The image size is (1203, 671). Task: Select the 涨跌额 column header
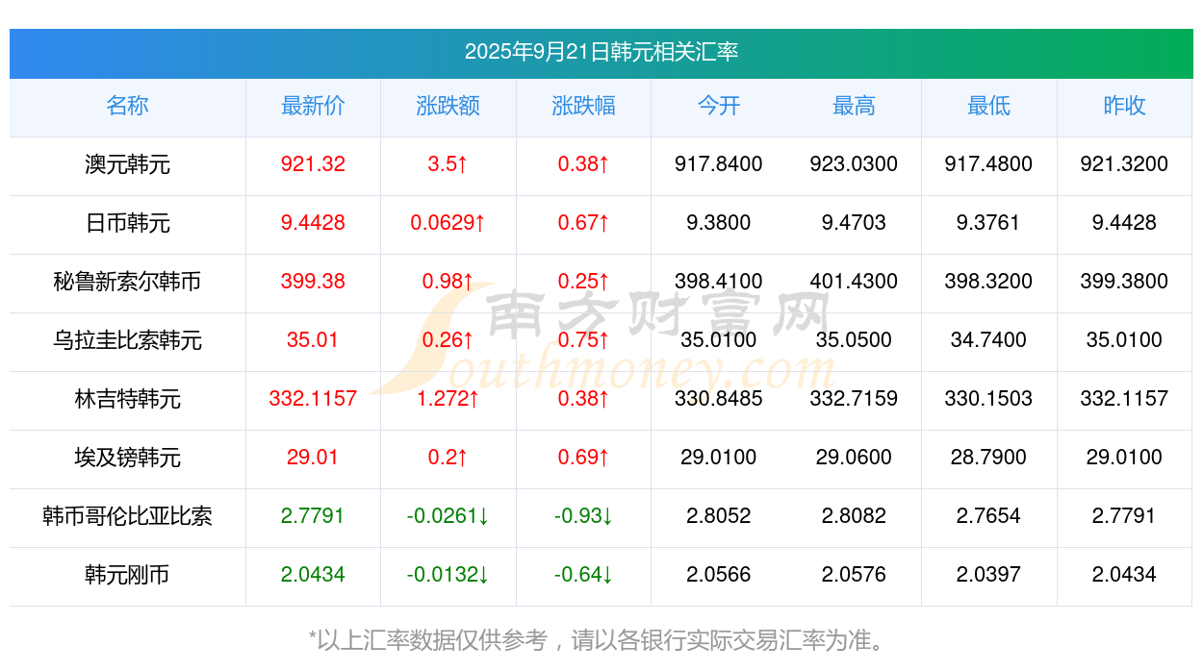[x=448, y=106]
